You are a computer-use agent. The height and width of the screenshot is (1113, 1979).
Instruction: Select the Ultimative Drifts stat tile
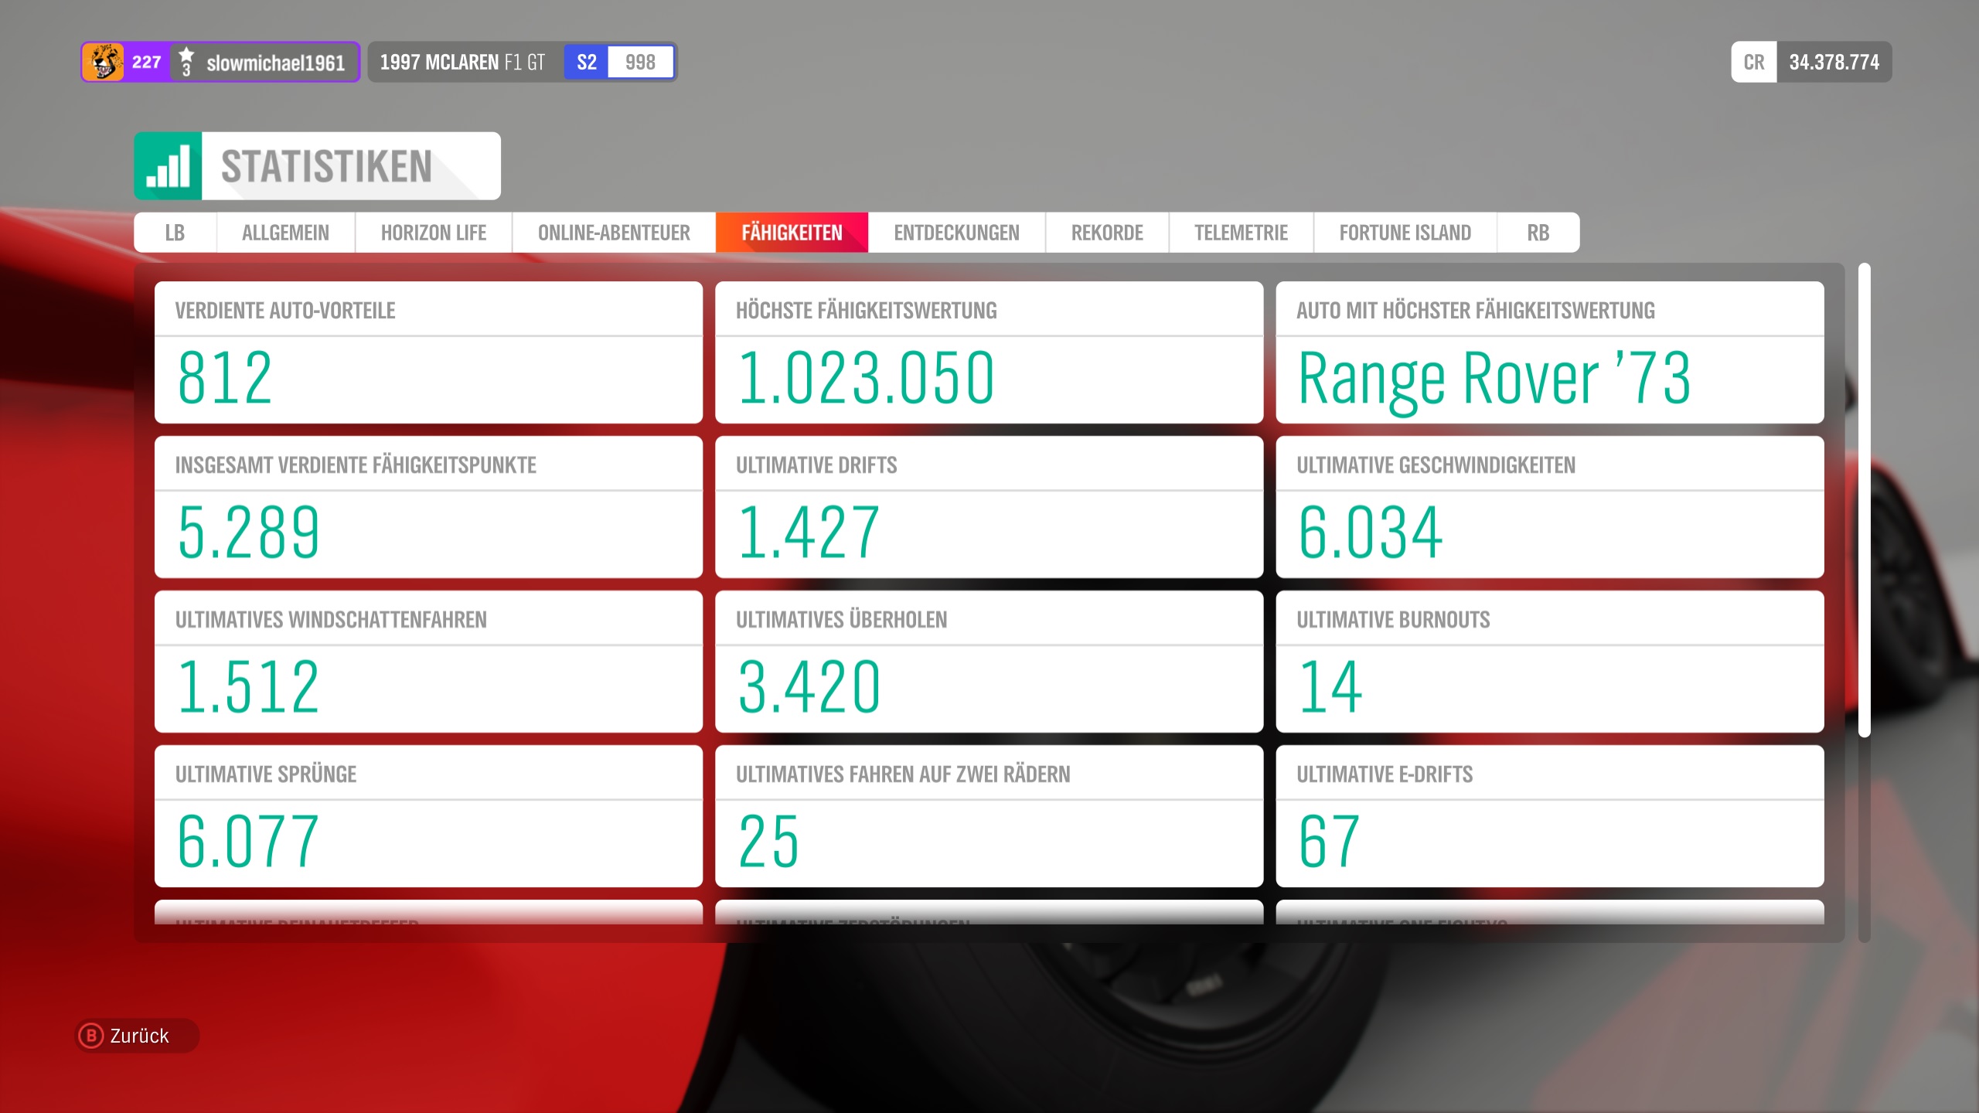pos(989,507)
